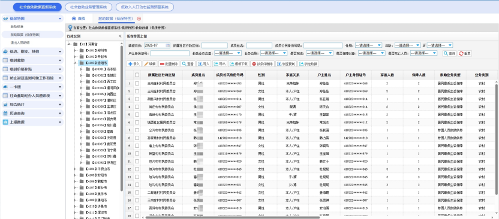499x219 pixels.
Task: Open the 社会救助业务管理系统 top tab
Action: pyautogui.click(x=89, y=7)
